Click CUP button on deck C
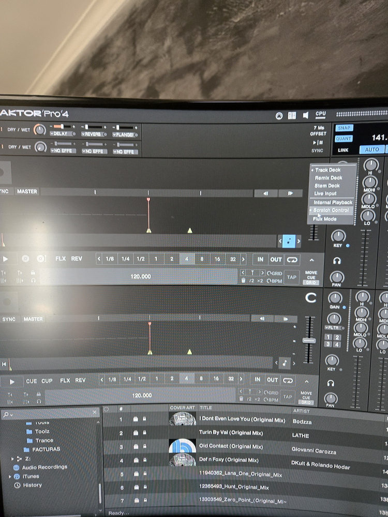 tap(47, 381)
